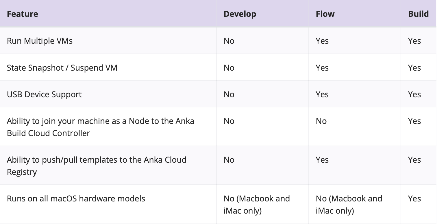Click the Feature column header

pos(23,14)
